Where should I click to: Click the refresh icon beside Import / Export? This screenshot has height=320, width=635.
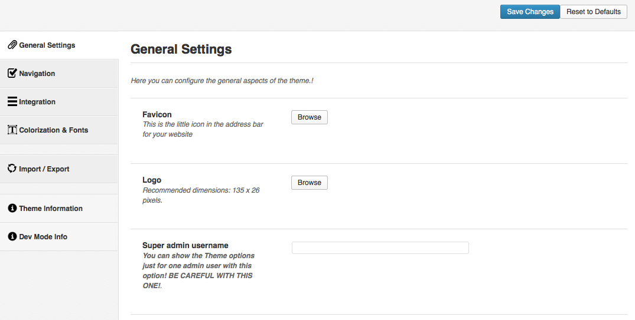click(x=12, y=169)
